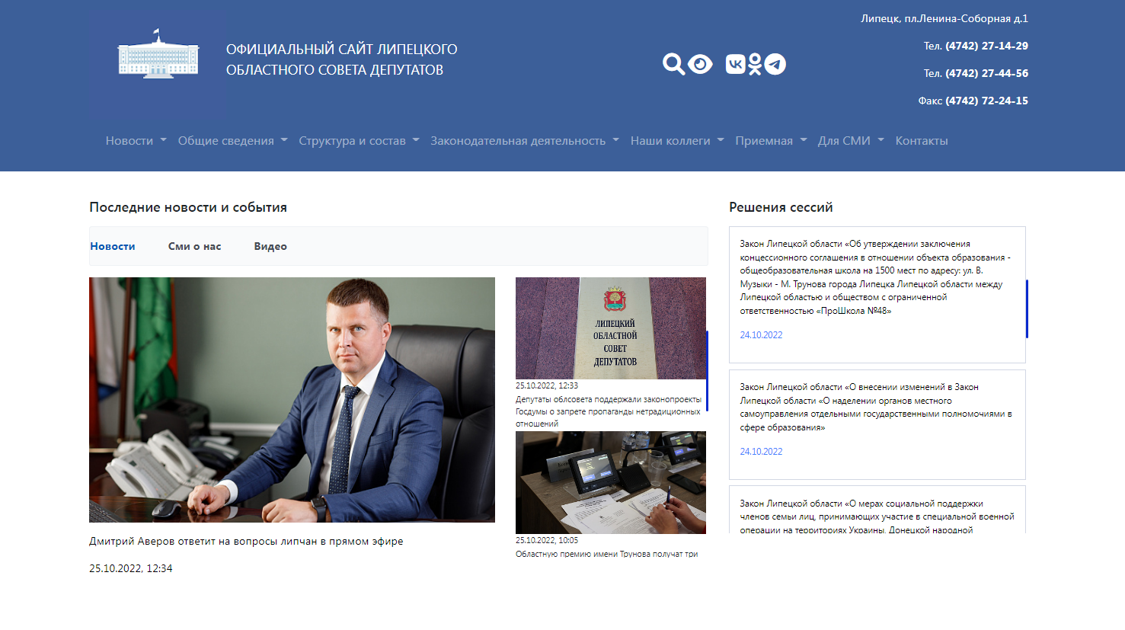Image resolution: width=1125 pixels, height=630 pixels.
Task: Open the VK social network icon
Action: pyautogui.click(x=735, y=64)
